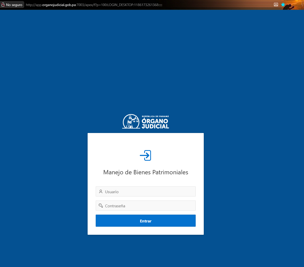The height and width of the screenshot is (267, 304).
Task: Click the "Manejo de Bienes Patrimoniales" heading
Action: (146, 172)
